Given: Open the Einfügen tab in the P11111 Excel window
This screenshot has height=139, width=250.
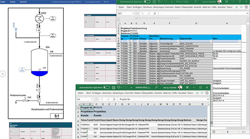Looking at the screenshot, I should point(137,7).
